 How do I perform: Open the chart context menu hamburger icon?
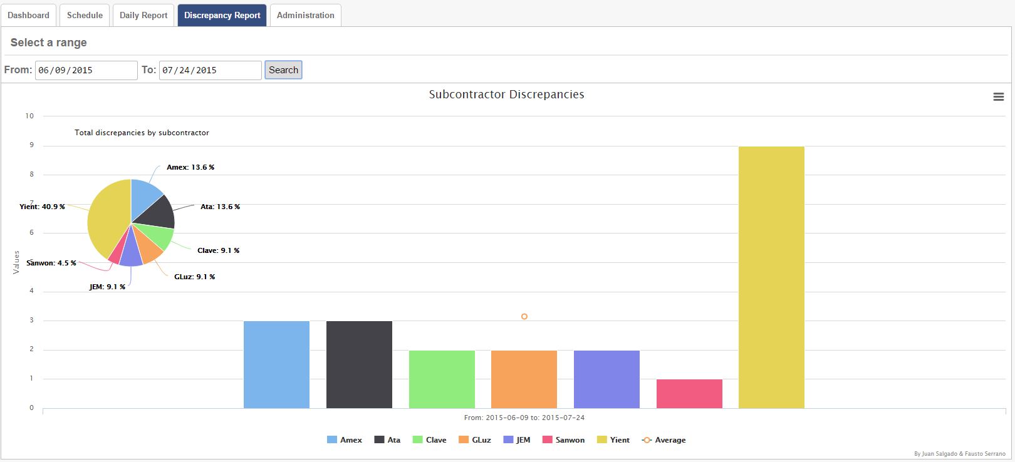pyautogui.click(x=998, y=97)
